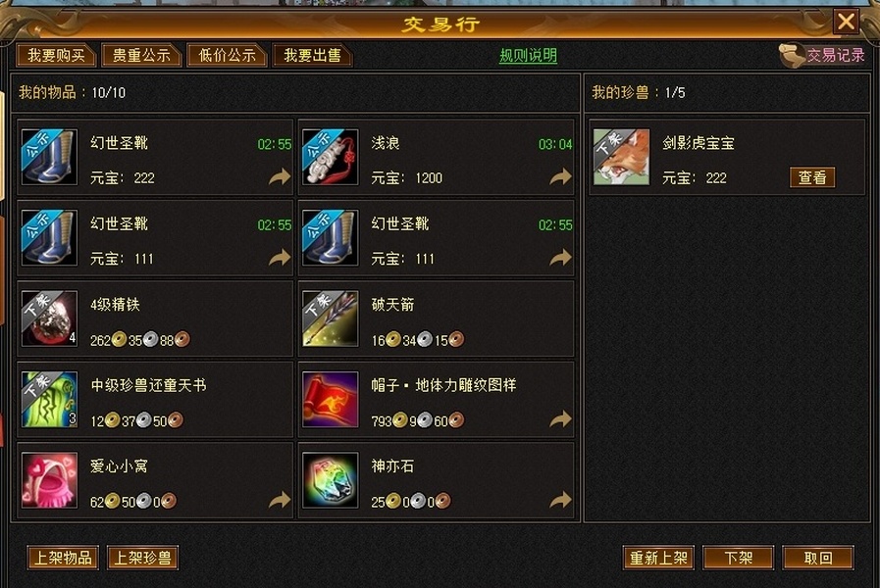Select the 中级珍兽还童天书 green book icon

[49, 399]
